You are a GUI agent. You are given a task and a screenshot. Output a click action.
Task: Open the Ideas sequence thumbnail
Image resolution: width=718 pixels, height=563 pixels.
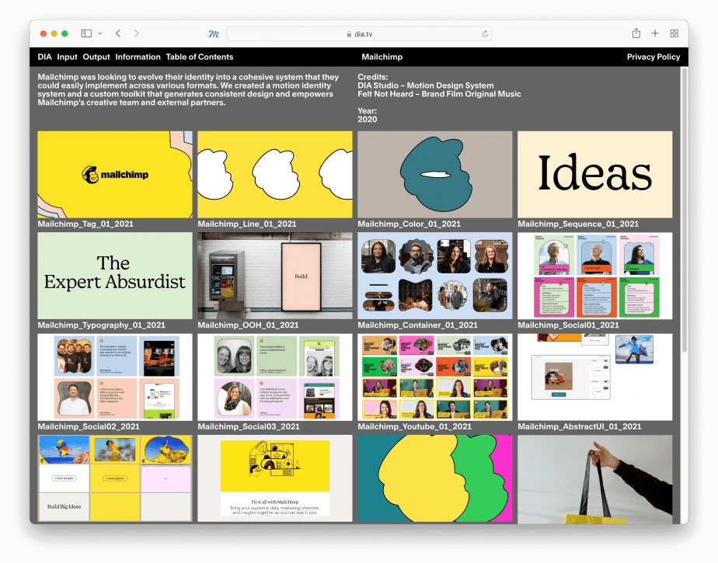[x=594, y=175]
